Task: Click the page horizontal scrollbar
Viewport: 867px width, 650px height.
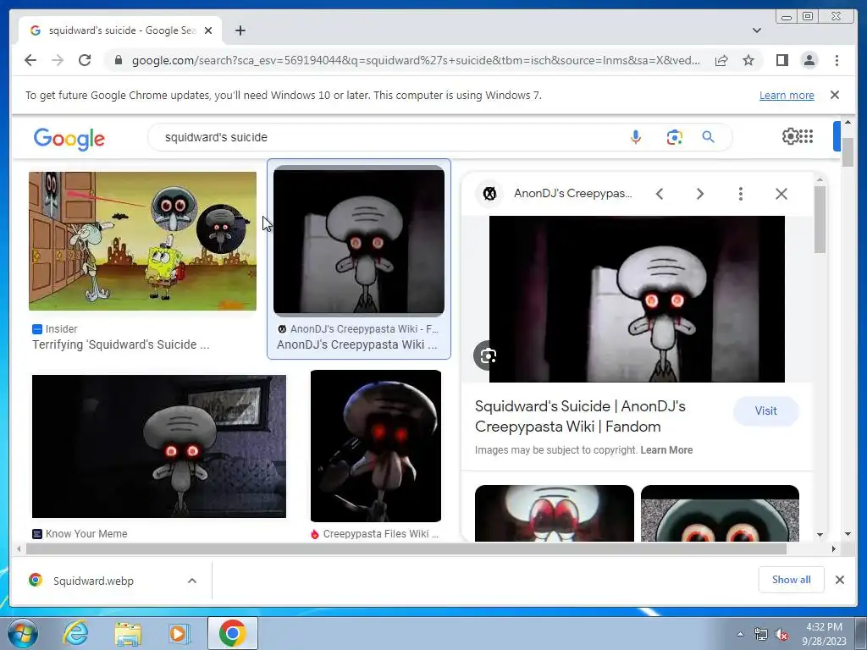Action: tap(406, 548)
